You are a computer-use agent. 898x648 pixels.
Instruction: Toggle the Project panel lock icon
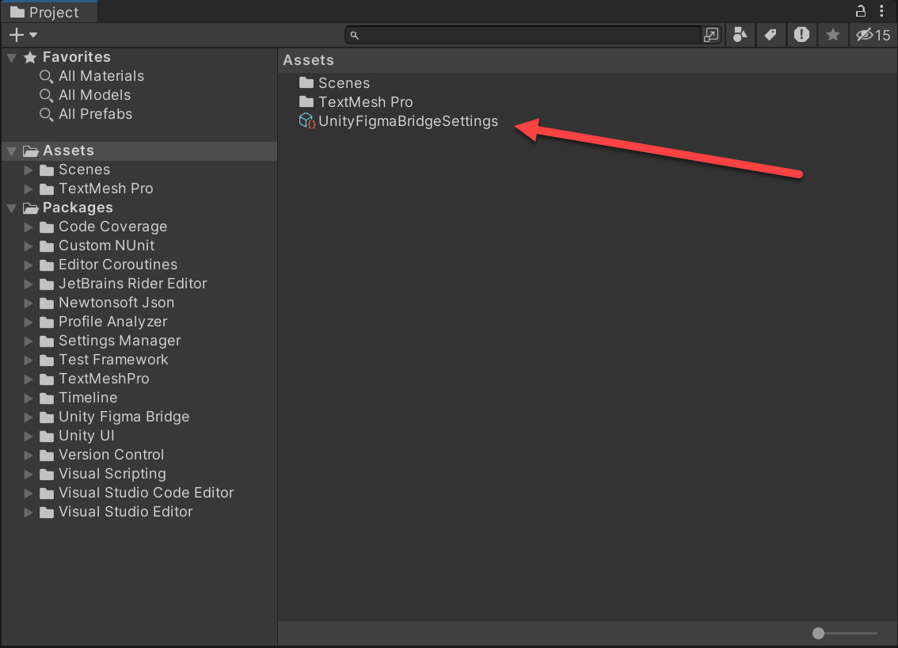[860, 11]
